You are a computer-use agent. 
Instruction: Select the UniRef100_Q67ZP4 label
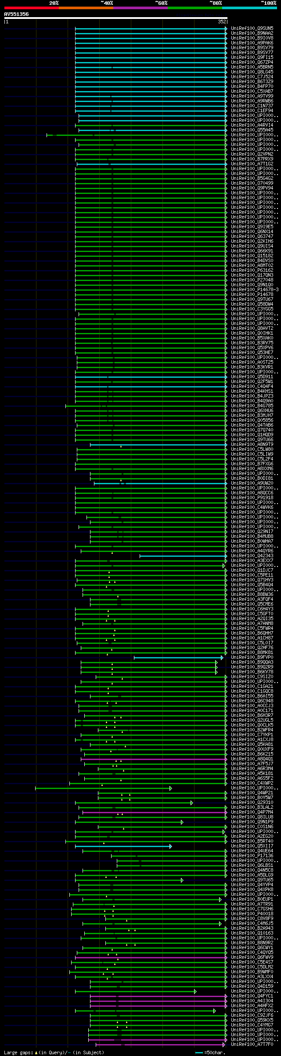(x=252, y=62)
